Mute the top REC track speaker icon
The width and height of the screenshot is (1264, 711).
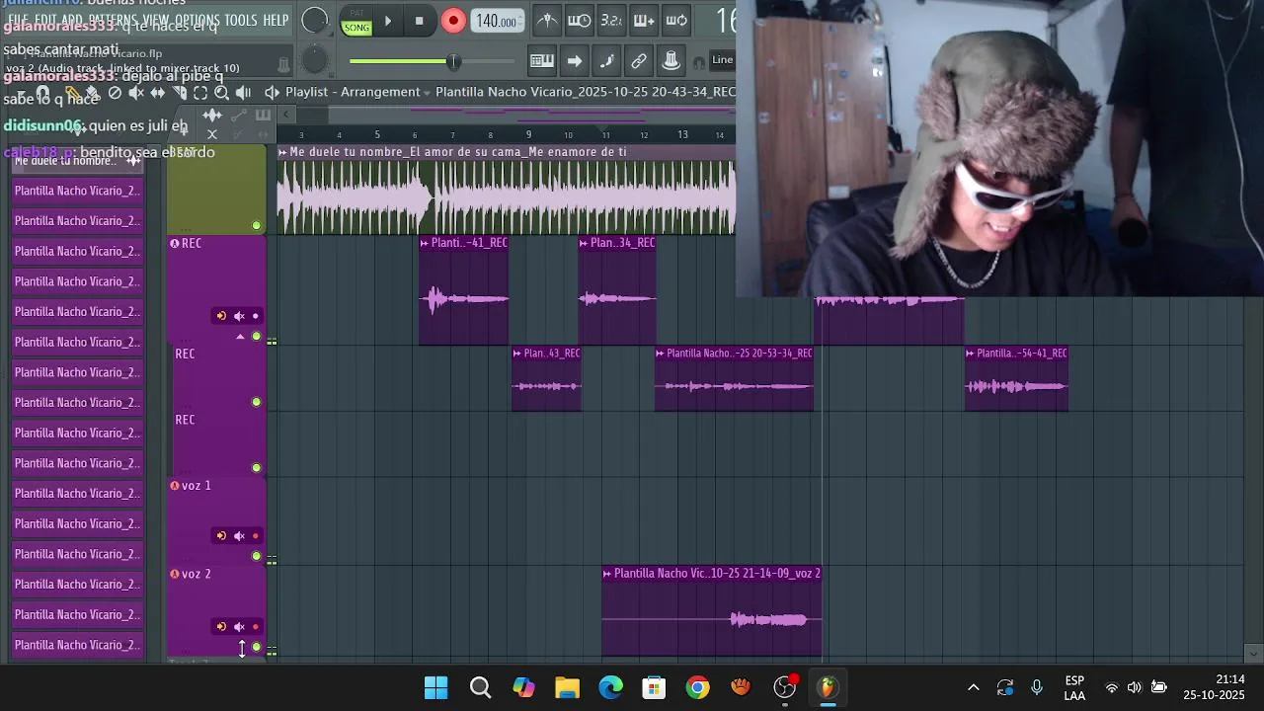[x=239, y=316]
